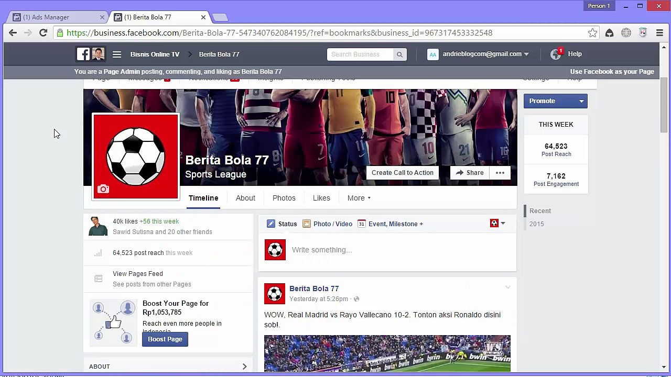The width and height of the screenshot is (671, 377).
Task: Open the Business Manager hamburger menu
Action: pos(117,54)
